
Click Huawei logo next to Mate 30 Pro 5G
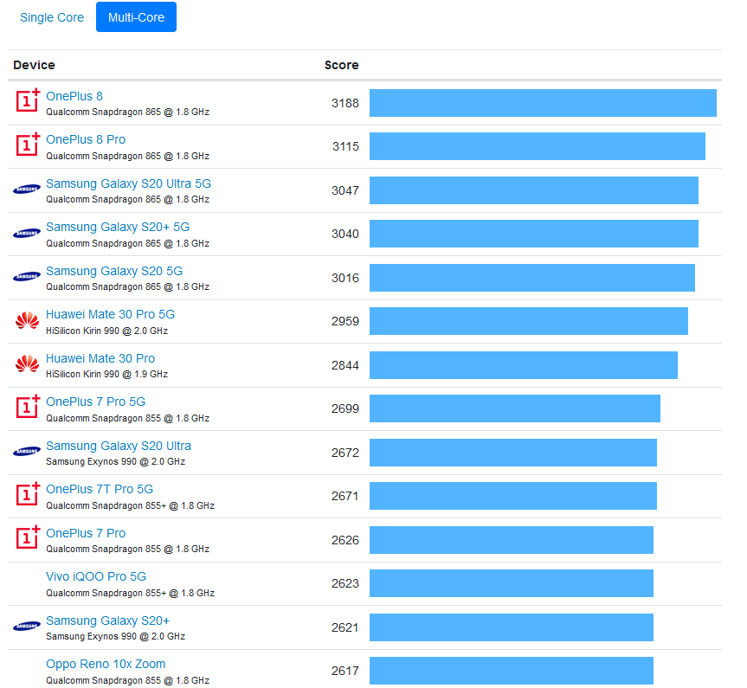pyautogui.click(x=27, y=321)
